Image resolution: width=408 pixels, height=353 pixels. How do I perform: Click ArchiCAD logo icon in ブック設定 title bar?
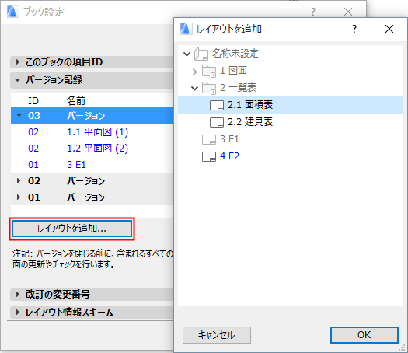(12, 12)
